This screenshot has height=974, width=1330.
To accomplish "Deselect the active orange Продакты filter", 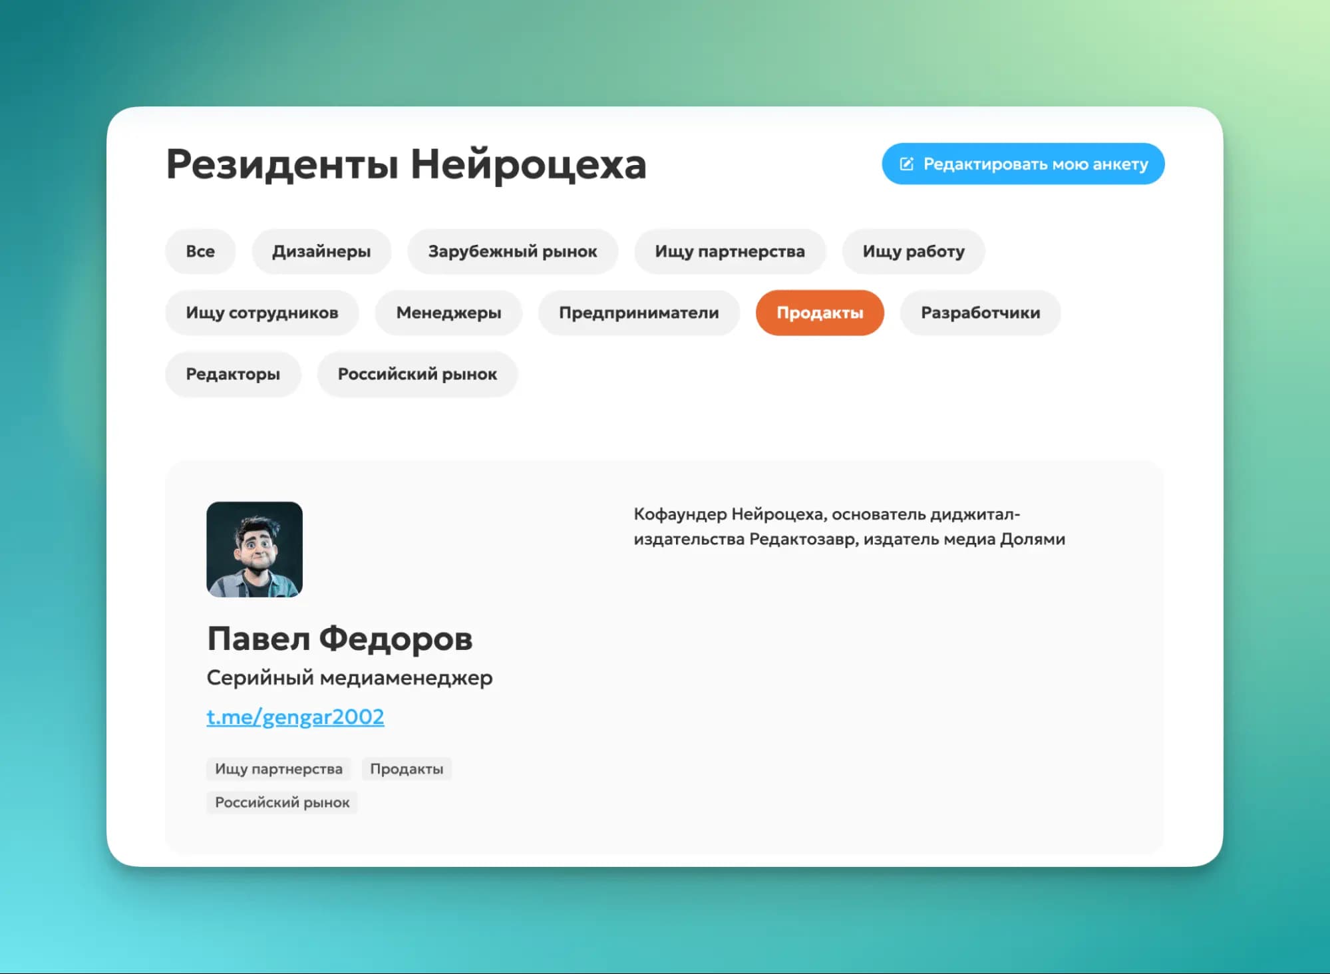I will coord(820,313).
